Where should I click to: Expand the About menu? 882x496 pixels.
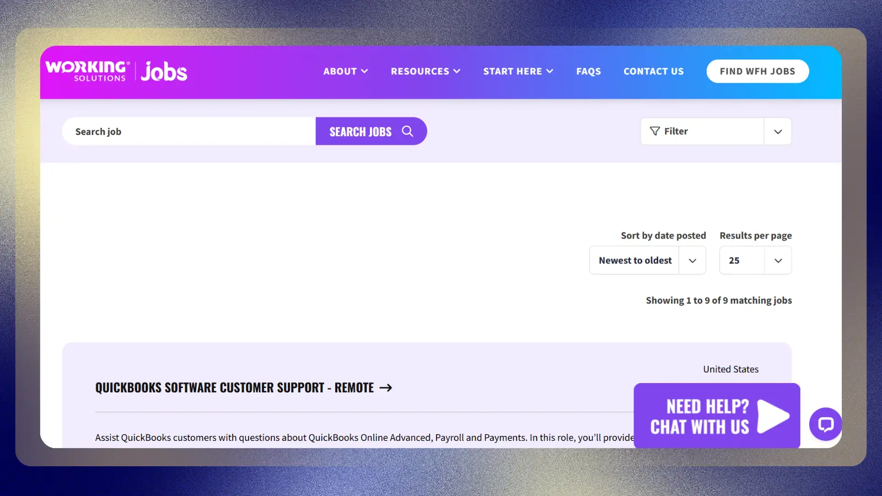coord(346,71)
